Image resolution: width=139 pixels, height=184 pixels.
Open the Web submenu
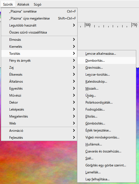point(39,123)
